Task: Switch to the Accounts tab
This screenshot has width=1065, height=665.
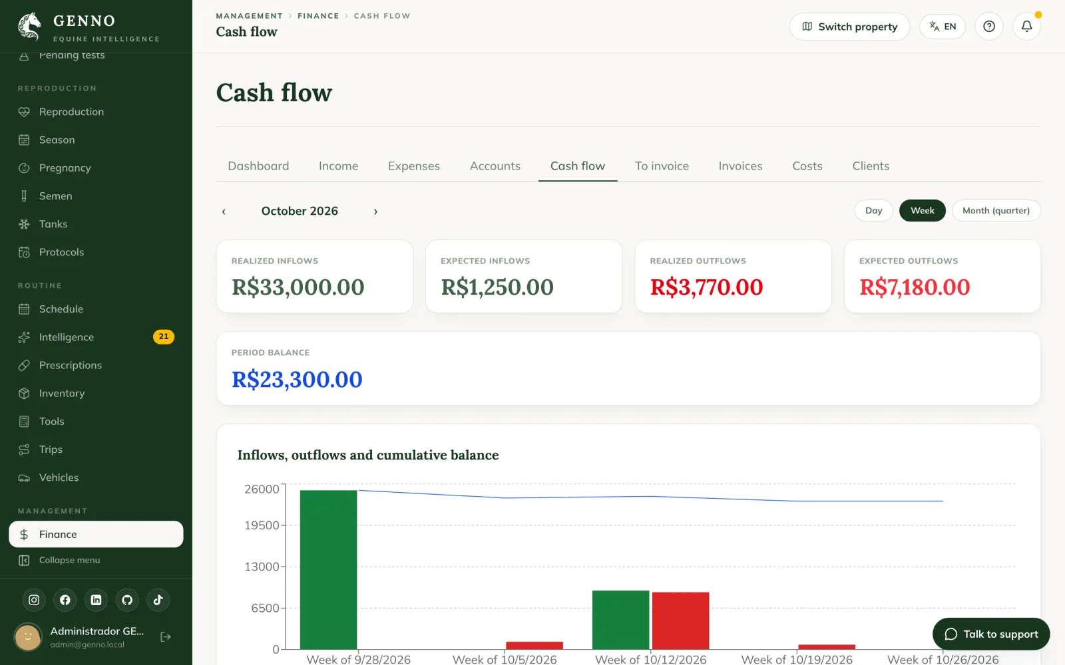Action: click(x=495, y=166)
